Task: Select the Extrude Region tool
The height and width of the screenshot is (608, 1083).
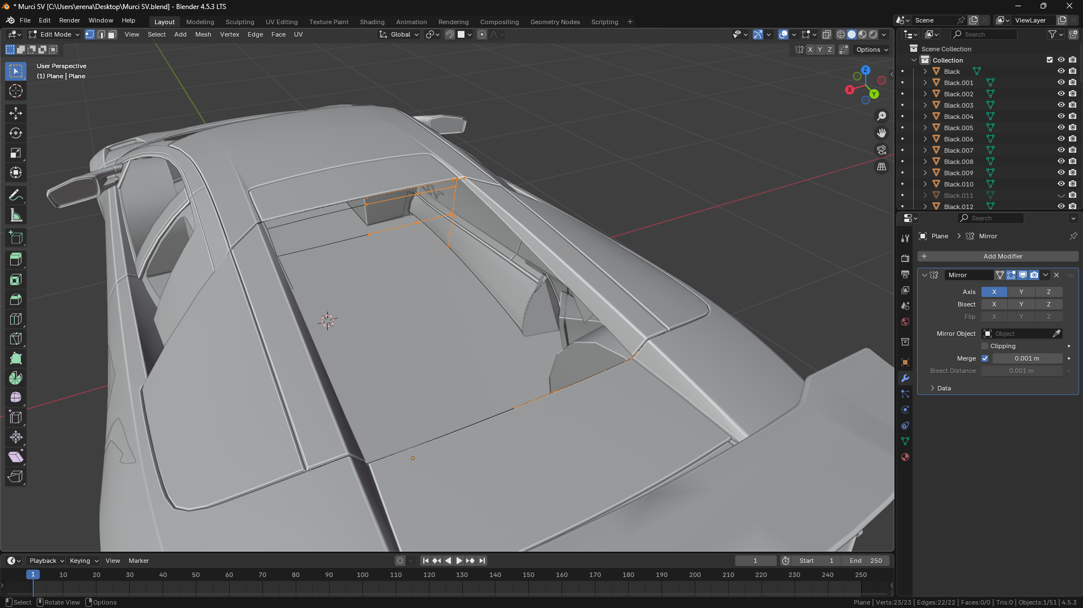Action: [x=16, y=259]
